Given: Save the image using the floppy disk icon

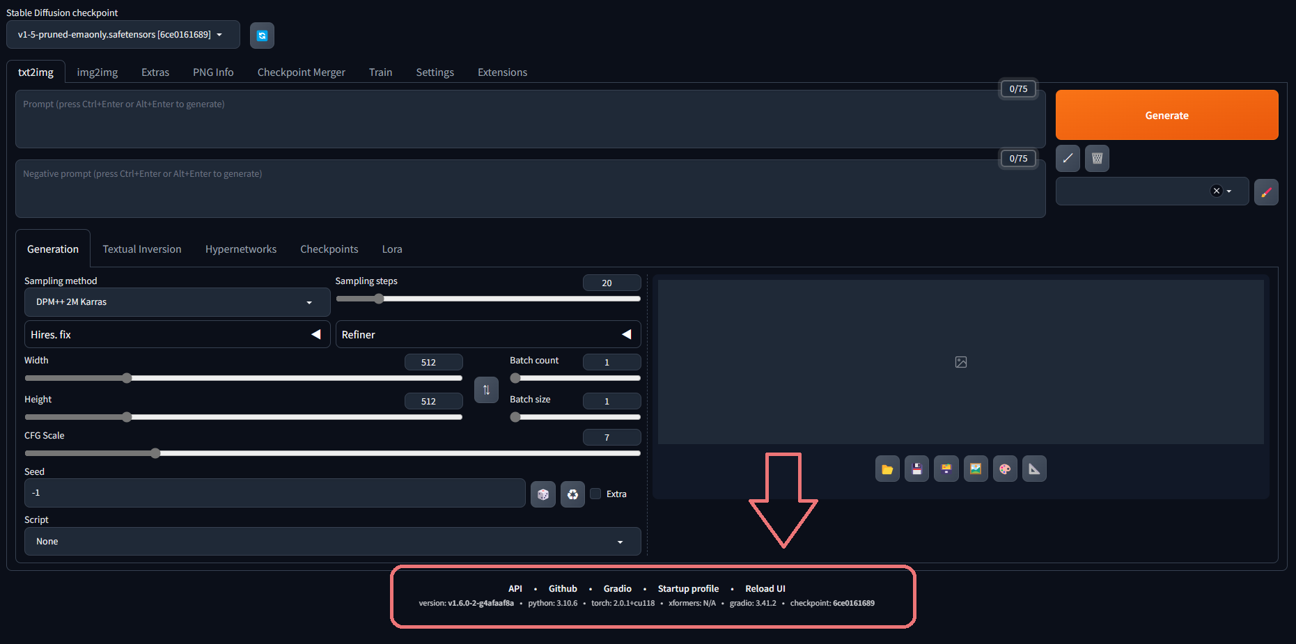Looking at the screenshot, I should coord(916,469).
